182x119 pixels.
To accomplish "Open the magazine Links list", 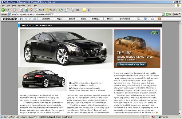I will point(83,19).
